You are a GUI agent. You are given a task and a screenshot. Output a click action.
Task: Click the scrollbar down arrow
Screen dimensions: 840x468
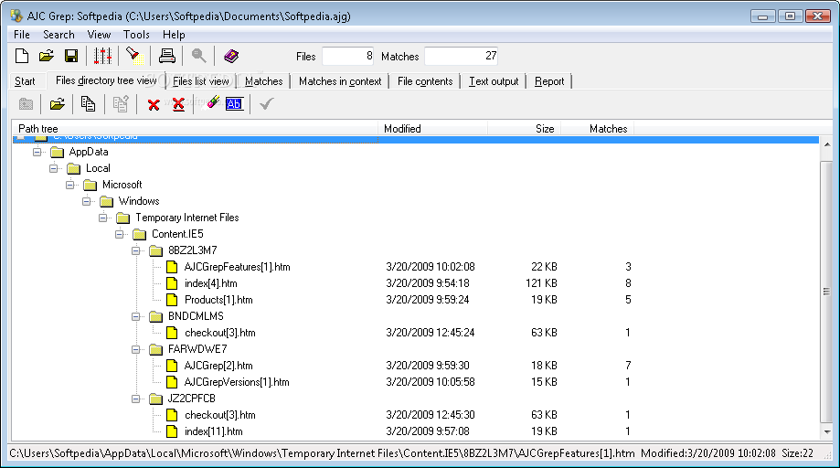point(826,431)
